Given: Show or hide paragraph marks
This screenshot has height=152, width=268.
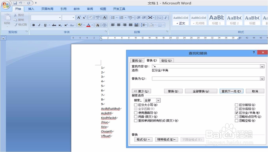Looking at the screenshot, I should pyautogui.click(x=166, y=17).
